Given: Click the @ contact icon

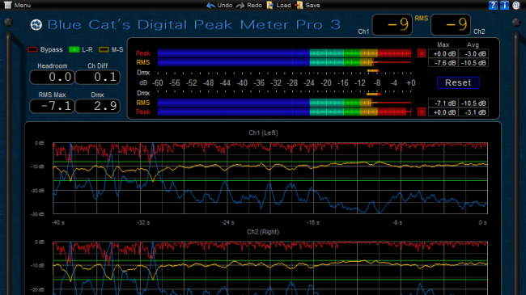Looking at the screenshot, I should pyautogui.click(x=516, y=5).
